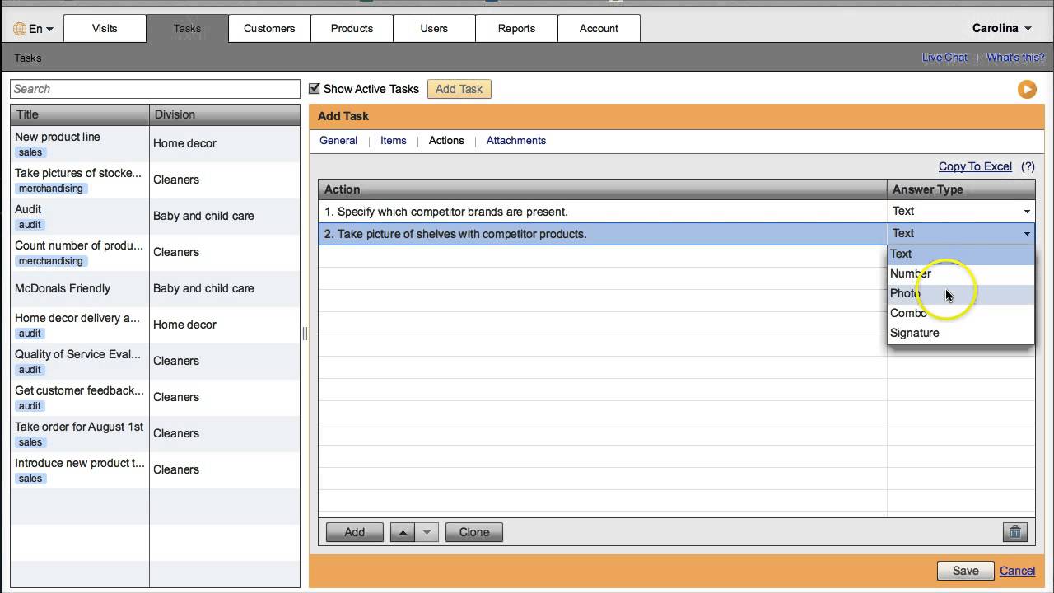Click the Add Task button

point(459,89)
